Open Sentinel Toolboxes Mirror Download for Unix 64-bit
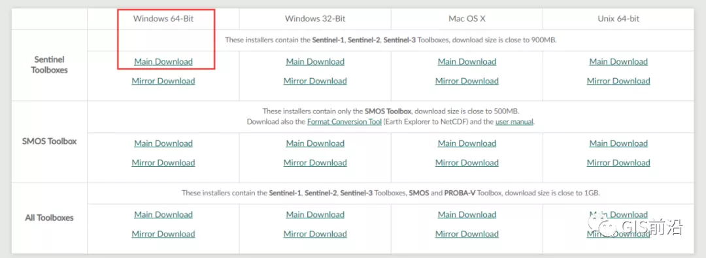The width and height of the screenshot is (706, 258). [x=618, y=81]
